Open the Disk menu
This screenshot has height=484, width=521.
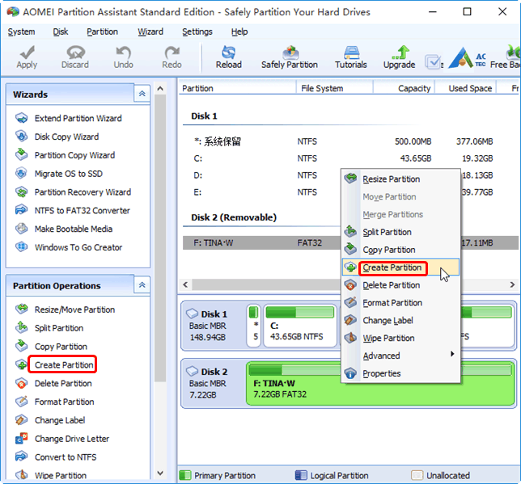click(61, 32)
